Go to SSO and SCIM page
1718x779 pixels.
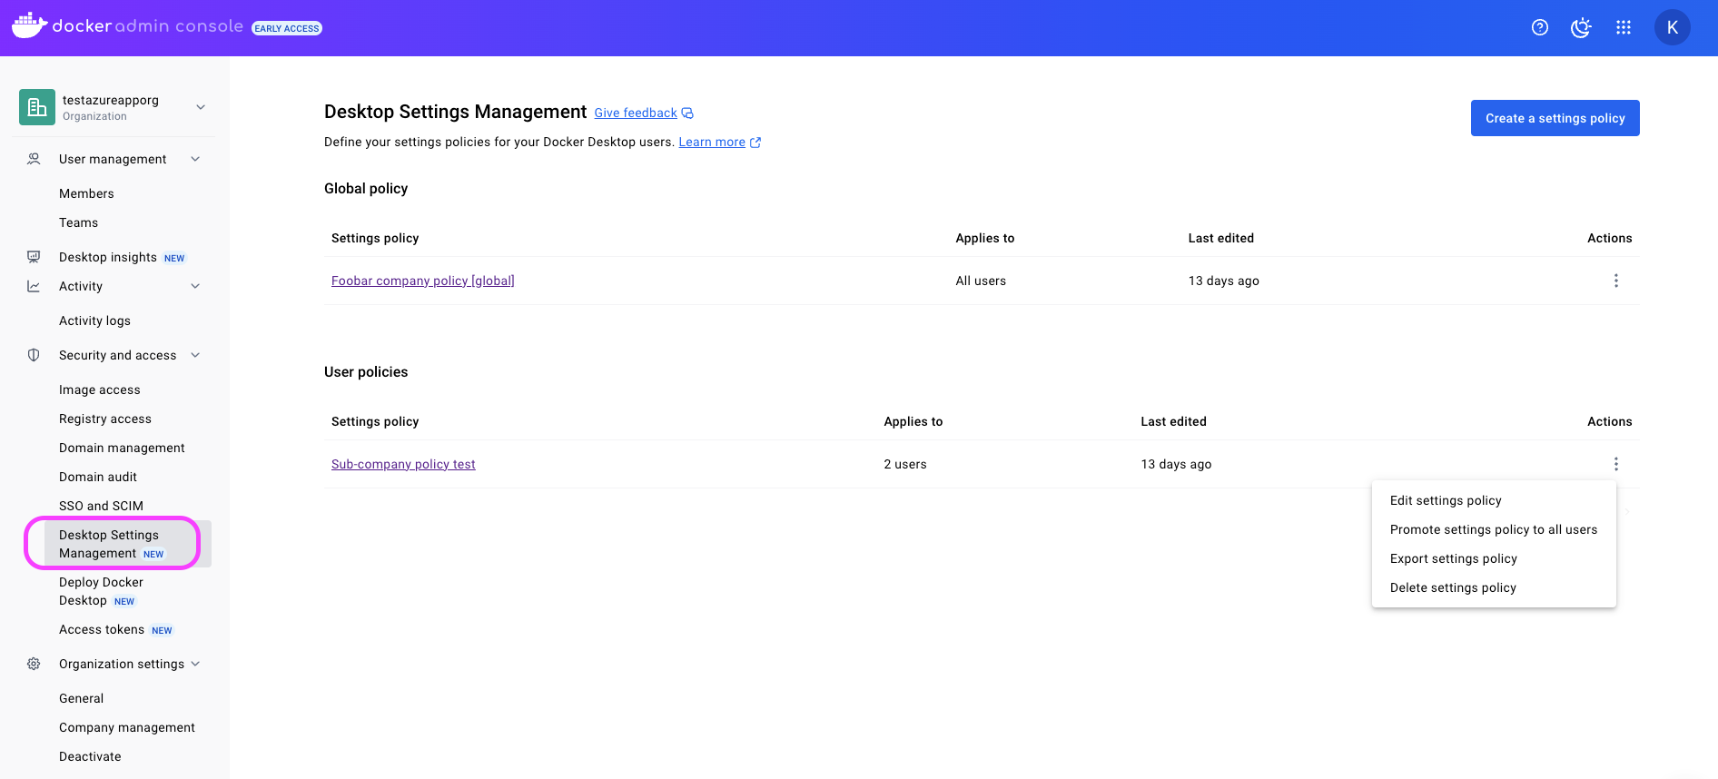(101, 506)
